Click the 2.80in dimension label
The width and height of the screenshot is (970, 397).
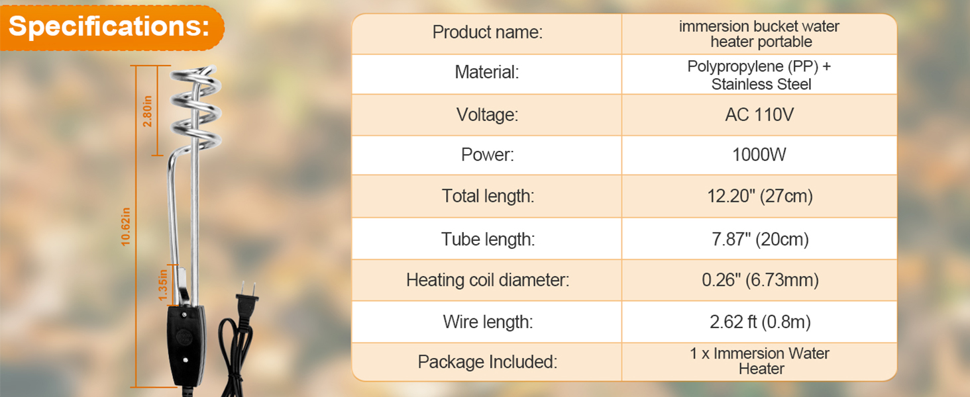click(x=148, y=111)
